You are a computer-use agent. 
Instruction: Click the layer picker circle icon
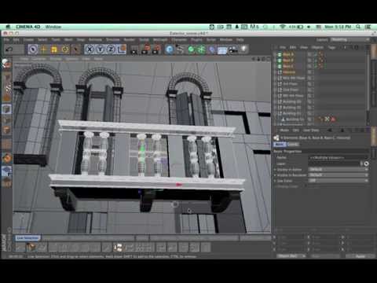coord(366,164)
